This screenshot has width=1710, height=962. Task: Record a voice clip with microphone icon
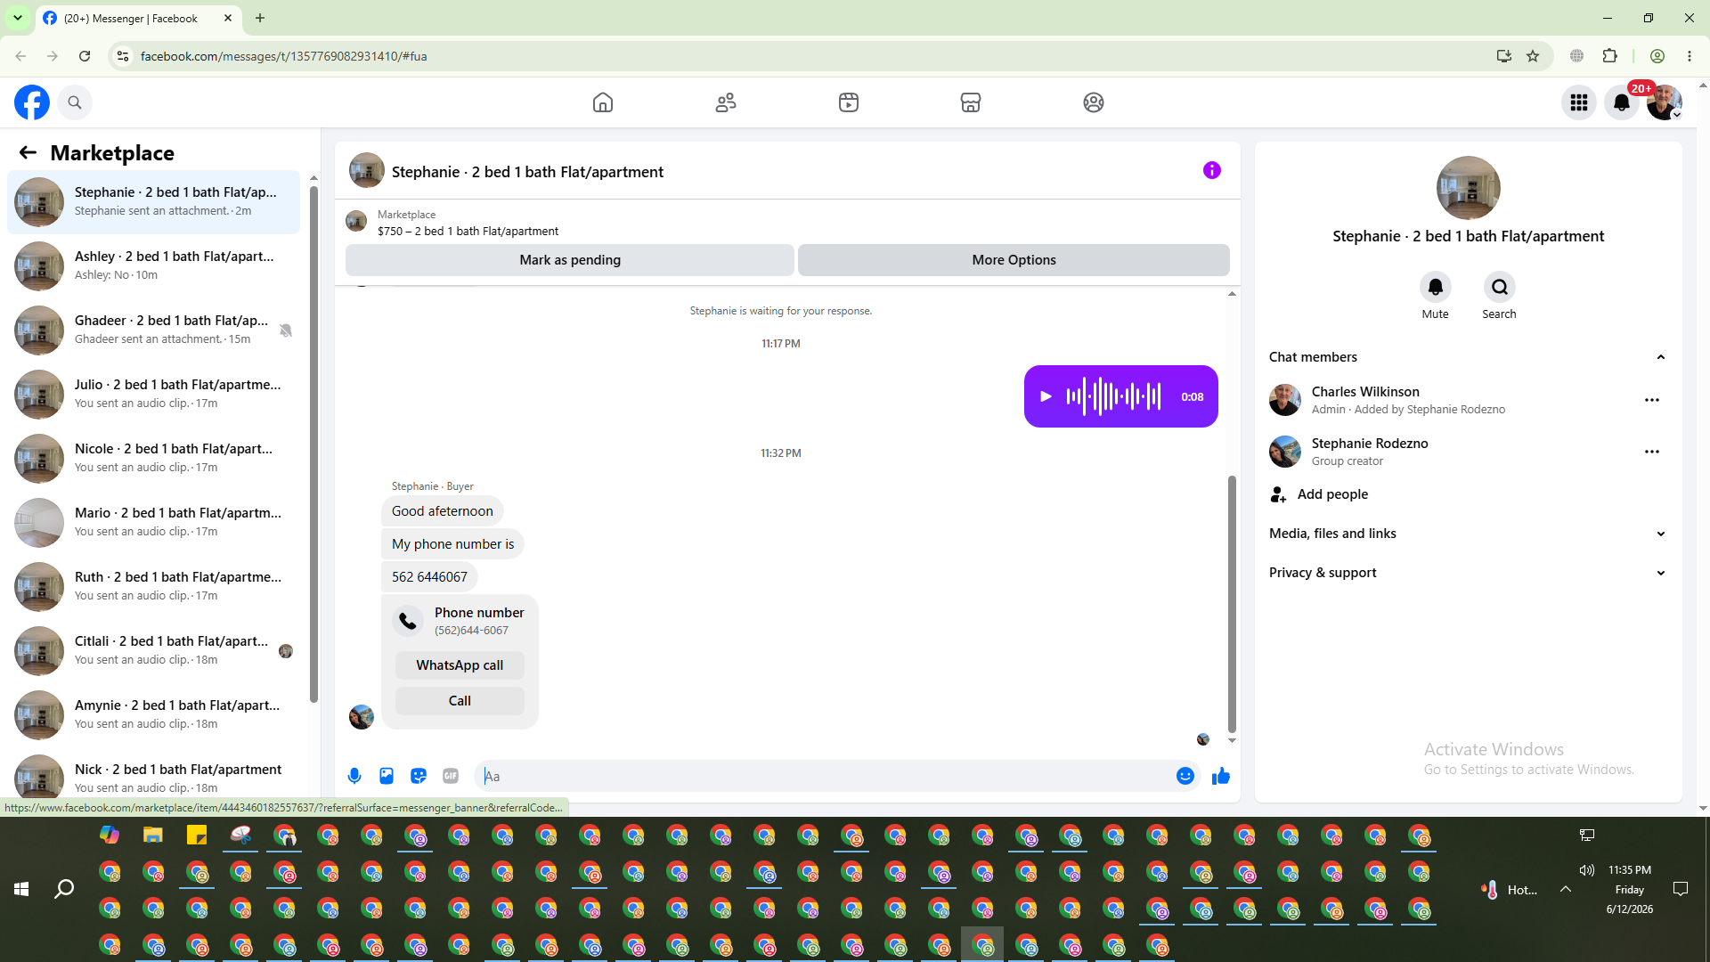pyautogui.click(x=354, y=776)
